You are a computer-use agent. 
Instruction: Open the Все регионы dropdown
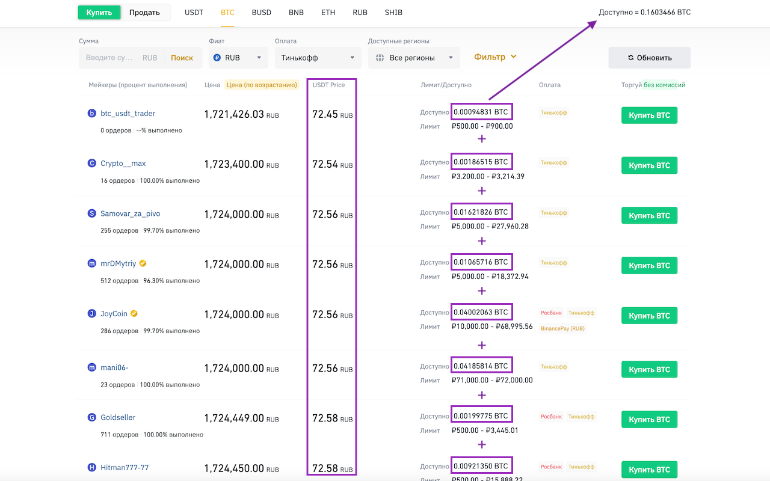pyautogui.click(x=414, y=58)
